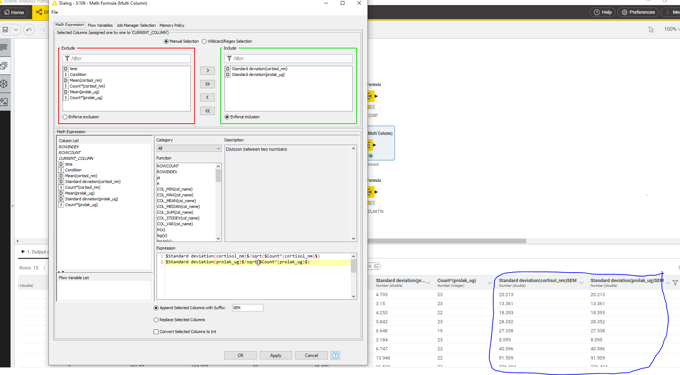Expand the 1: Output port section
Viewport: 680px width, 375px height.
tap(23, 252)
